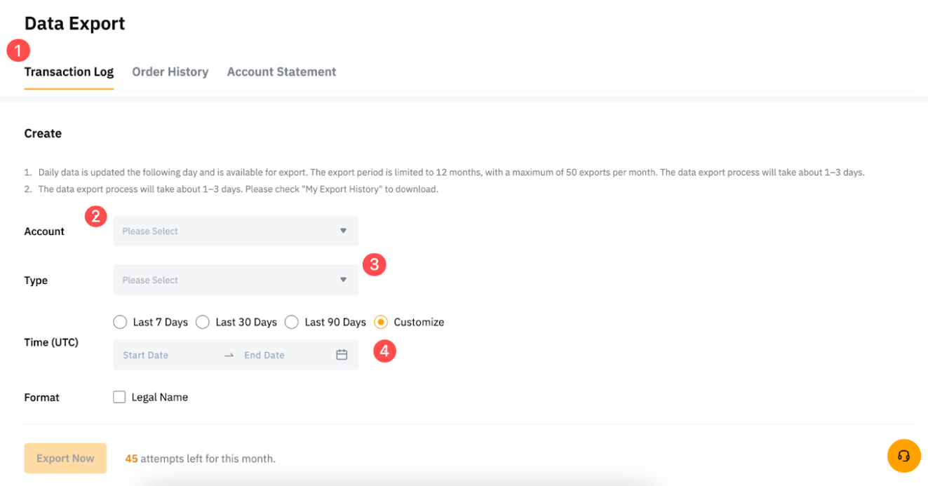Screen dimensions: 928x486
Task: Go to the Transaction Log tab
Action: (x=69, y=72)
